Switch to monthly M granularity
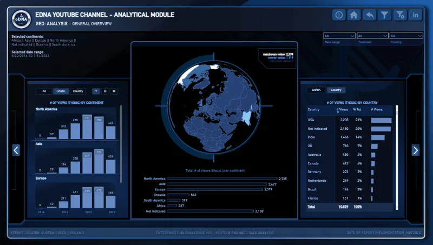The height and width of the screenshot is (245, 433). [114, 91]
